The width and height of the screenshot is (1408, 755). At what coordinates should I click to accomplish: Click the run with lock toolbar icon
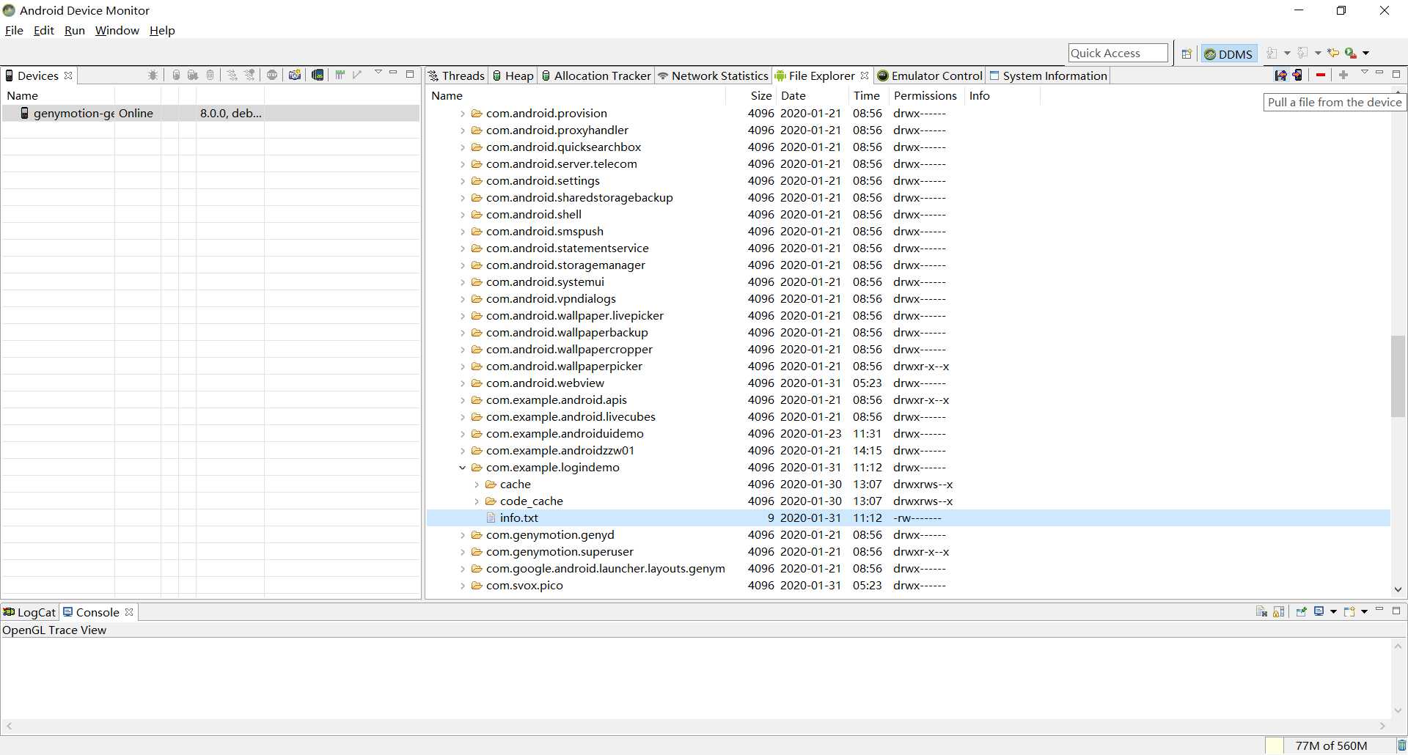[1350, 53]
